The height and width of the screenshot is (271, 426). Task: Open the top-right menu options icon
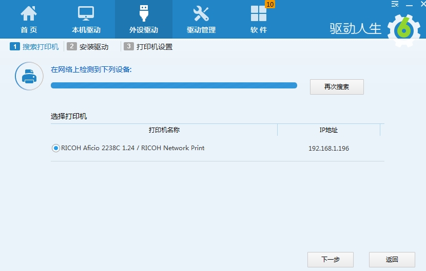pyautogui.click(x=395, y=4)
